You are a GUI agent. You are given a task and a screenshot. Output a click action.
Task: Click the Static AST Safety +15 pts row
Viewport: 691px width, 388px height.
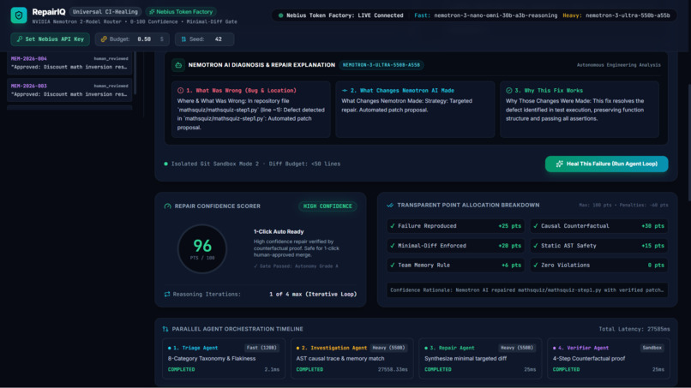point(599,246)
